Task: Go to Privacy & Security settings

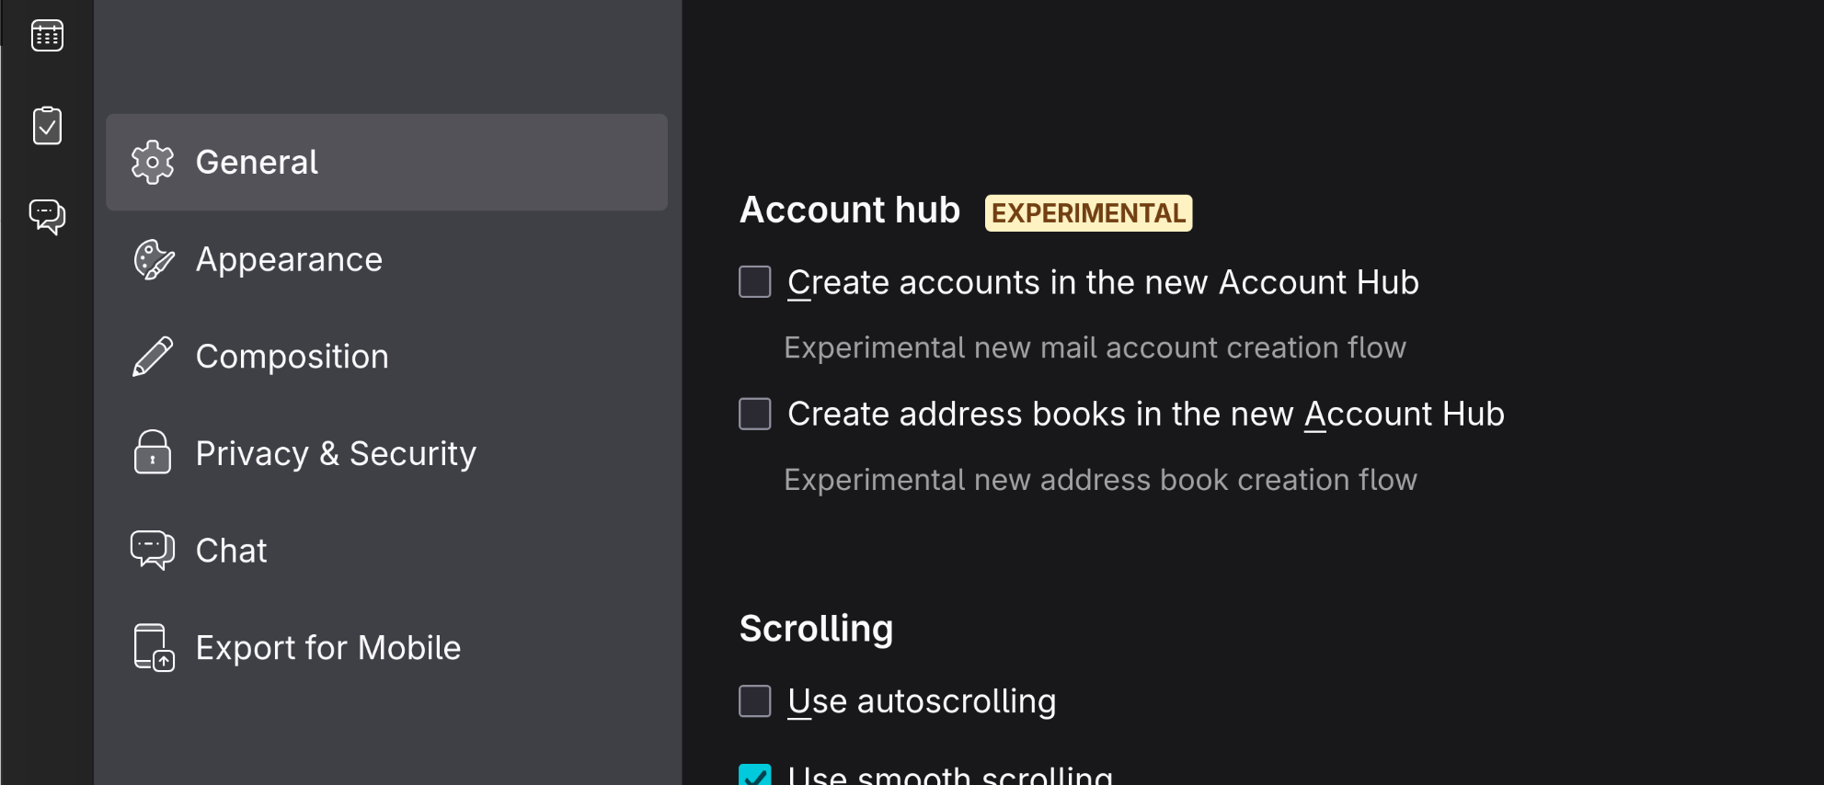Action: click(x=336, y=453)
